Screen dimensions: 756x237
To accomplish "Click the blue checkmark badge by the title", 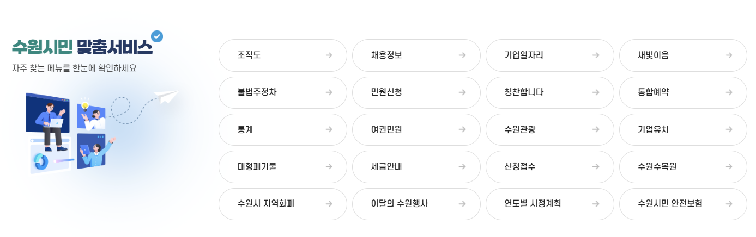I will coord(157,36).
